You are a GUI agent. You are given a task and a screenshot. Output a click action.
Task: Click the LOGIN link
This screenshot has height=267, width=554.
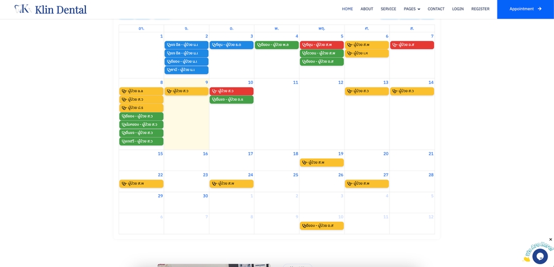tap(458, 9)
